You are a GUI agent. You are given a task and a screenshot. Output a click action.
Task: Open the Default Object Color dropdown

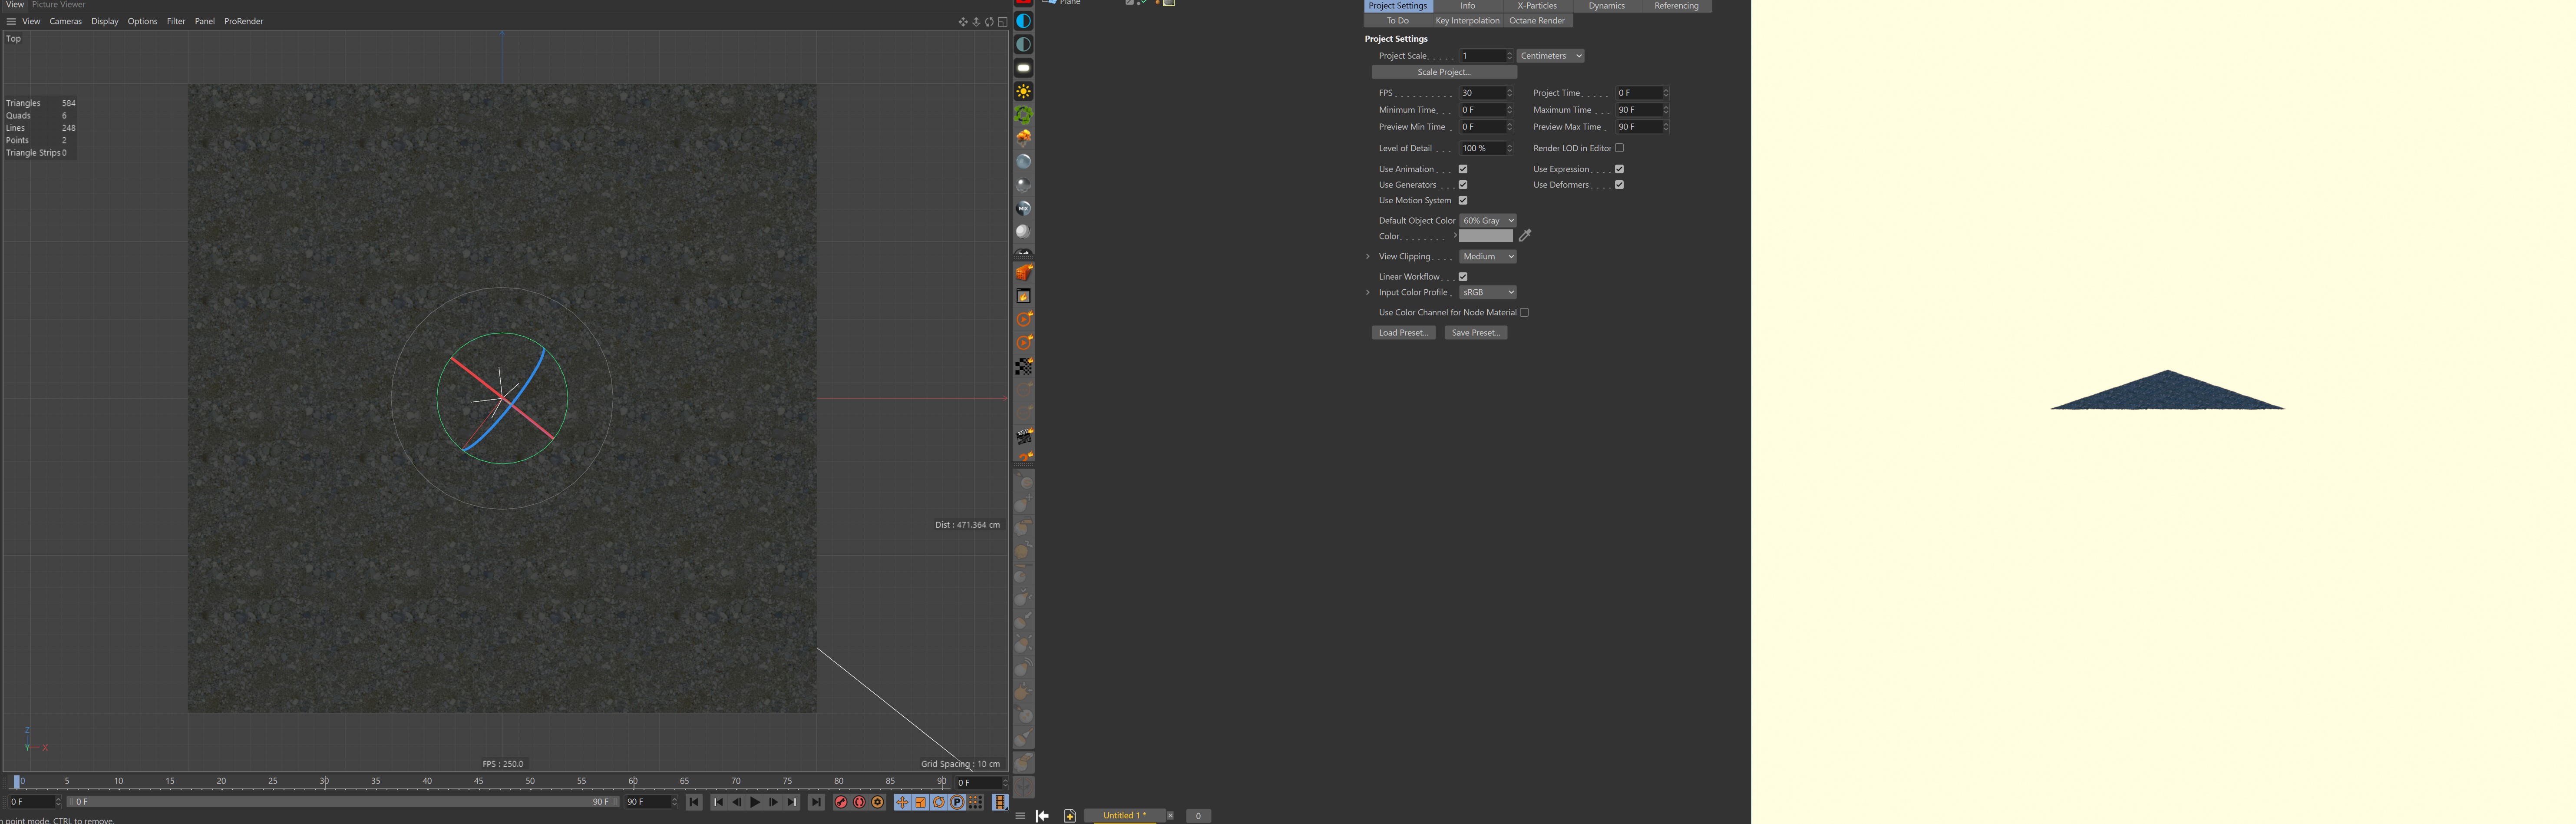[x=1488, y=221]
